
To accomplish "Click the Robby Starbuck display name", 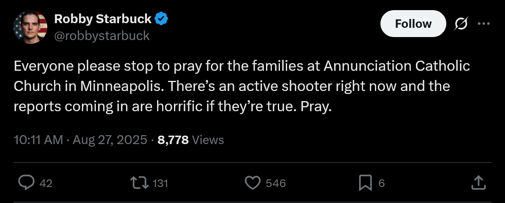I will point(103,19).
